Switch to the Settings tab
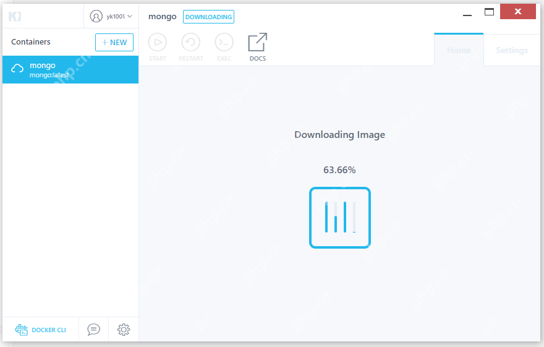The image size is (544, 347). (x=512, y=50)
